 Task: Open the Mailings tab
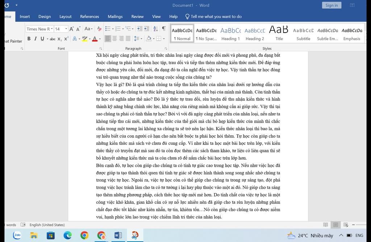click(x=115, y=17)
